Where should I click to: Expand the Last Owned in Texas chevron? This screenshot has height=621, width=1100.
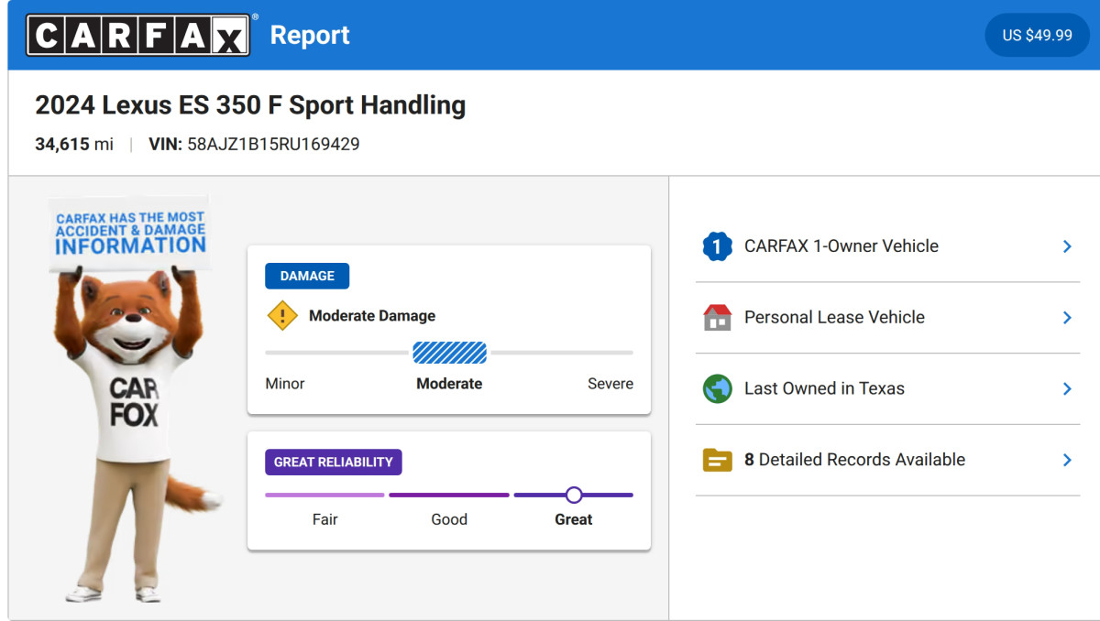point(1067,388)
